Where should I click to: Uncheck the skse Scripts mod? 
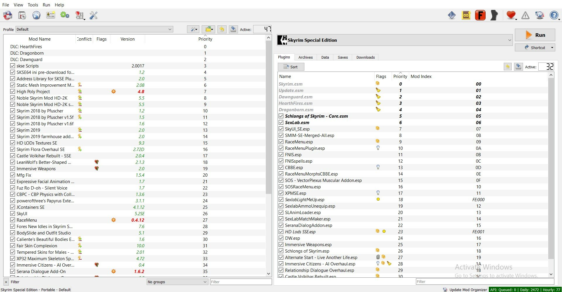[13, 66]
